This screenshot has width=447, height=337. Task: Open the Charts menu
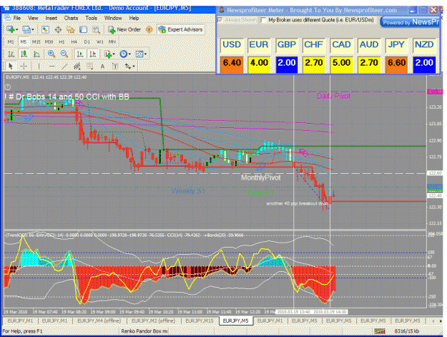click(71, 18)
